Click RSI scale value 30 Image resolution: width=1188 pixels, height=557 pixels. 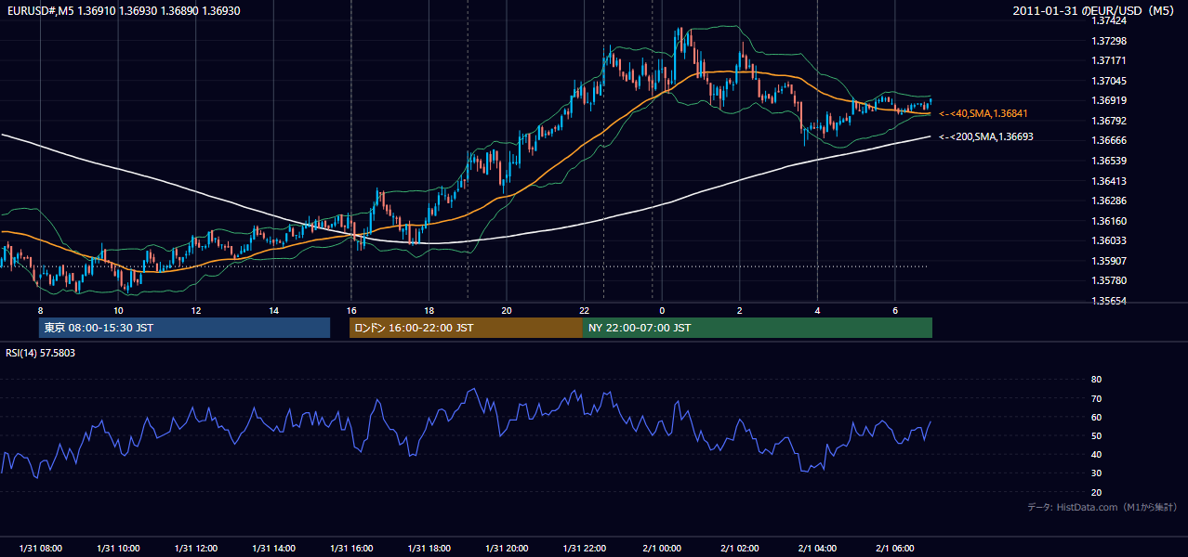click(1096, 473)
